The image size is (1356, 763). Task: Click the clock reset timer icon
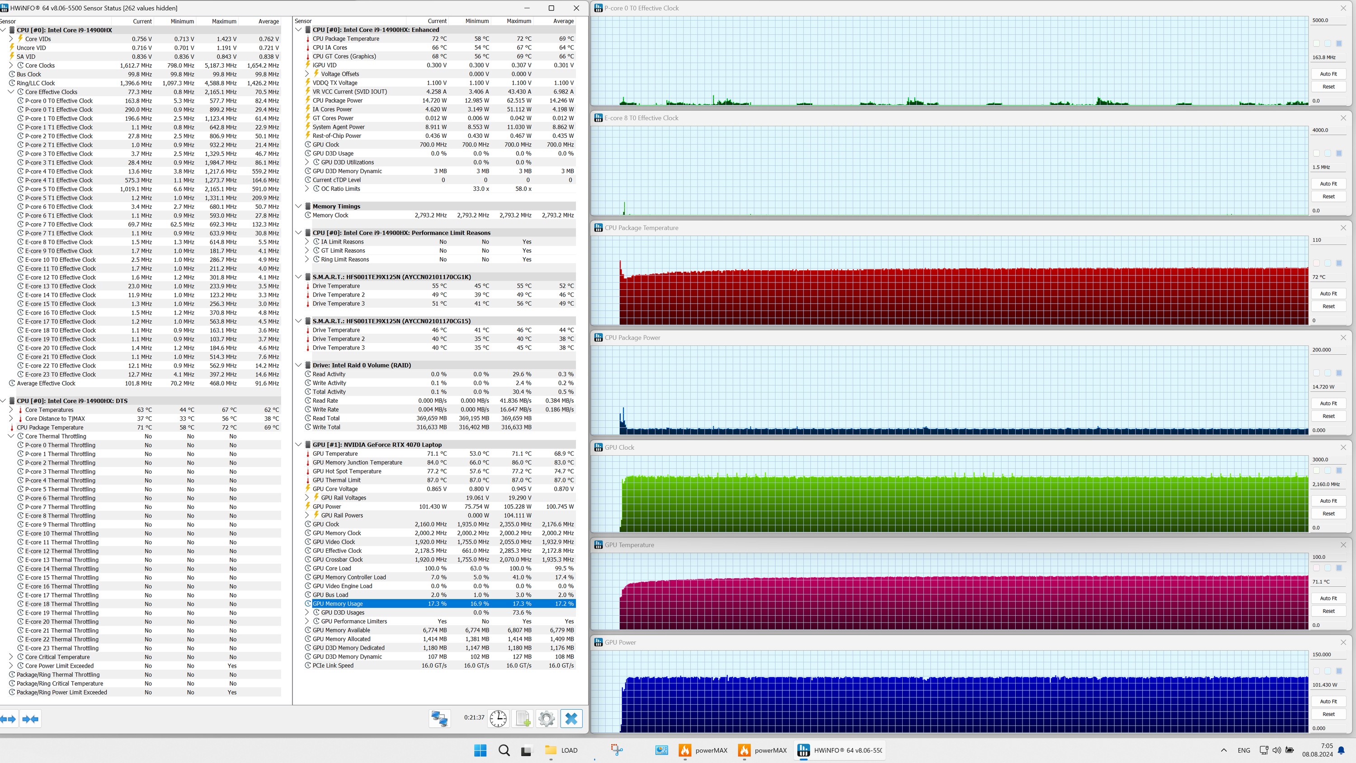[498, 719]
